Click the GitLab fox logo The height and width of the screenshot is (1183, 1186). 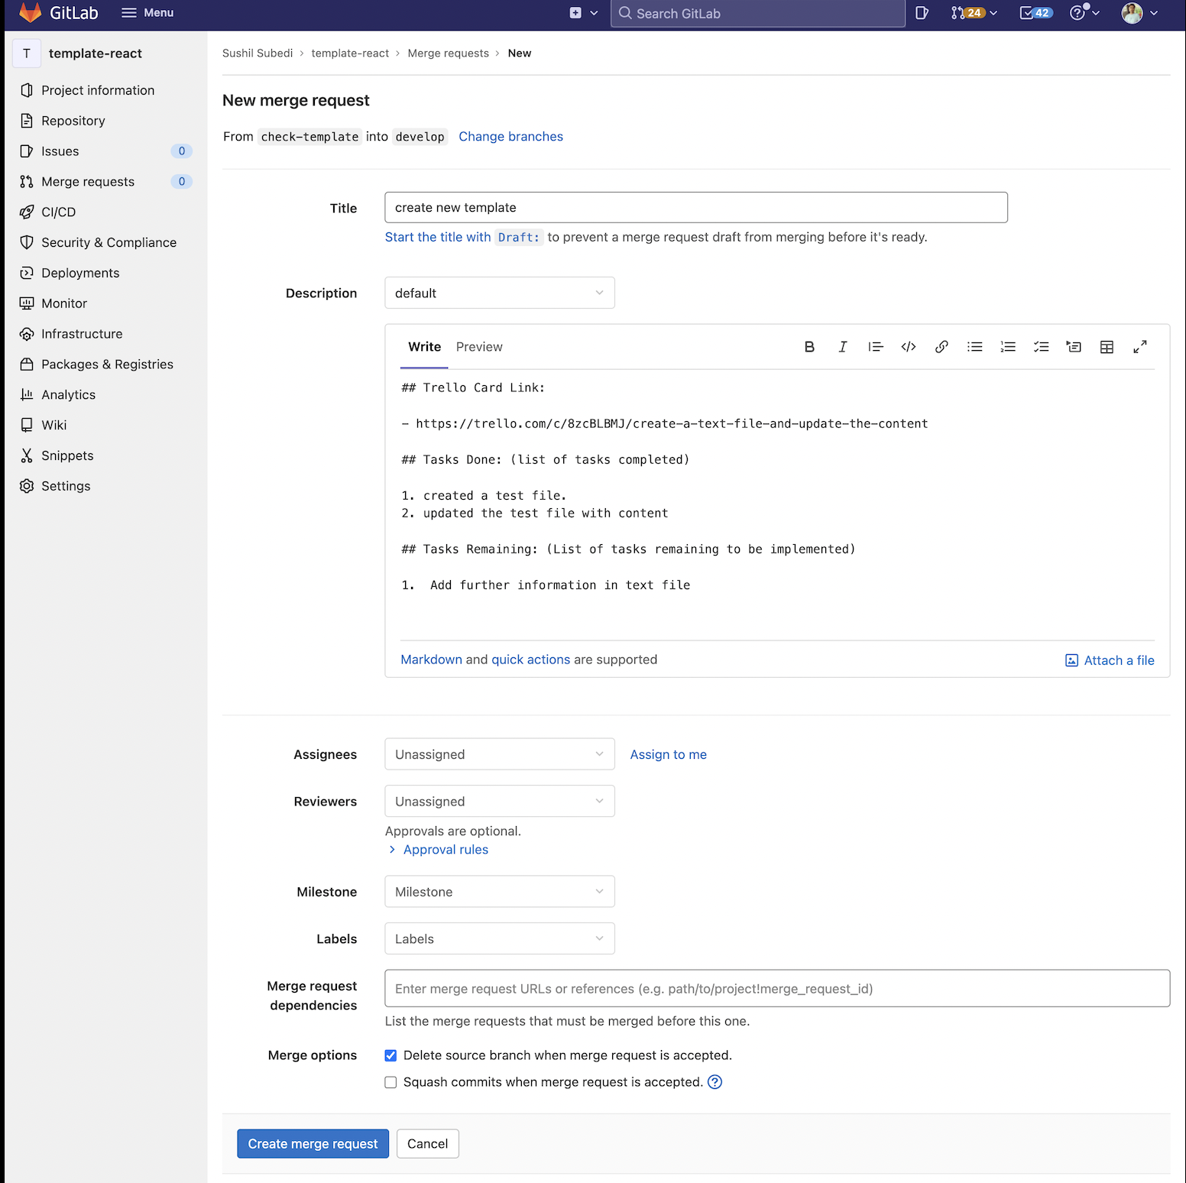click(x=30, y=12)
